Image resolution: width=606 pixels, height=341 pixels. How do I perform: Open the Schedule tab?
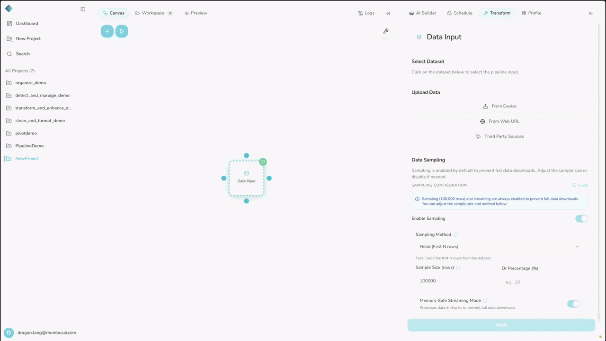click(x=460, y=13)
